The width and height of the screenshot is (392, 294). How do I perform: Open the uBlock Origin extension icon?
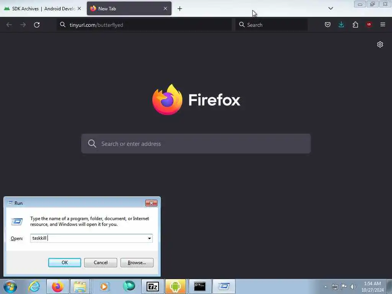coord(369,24)
